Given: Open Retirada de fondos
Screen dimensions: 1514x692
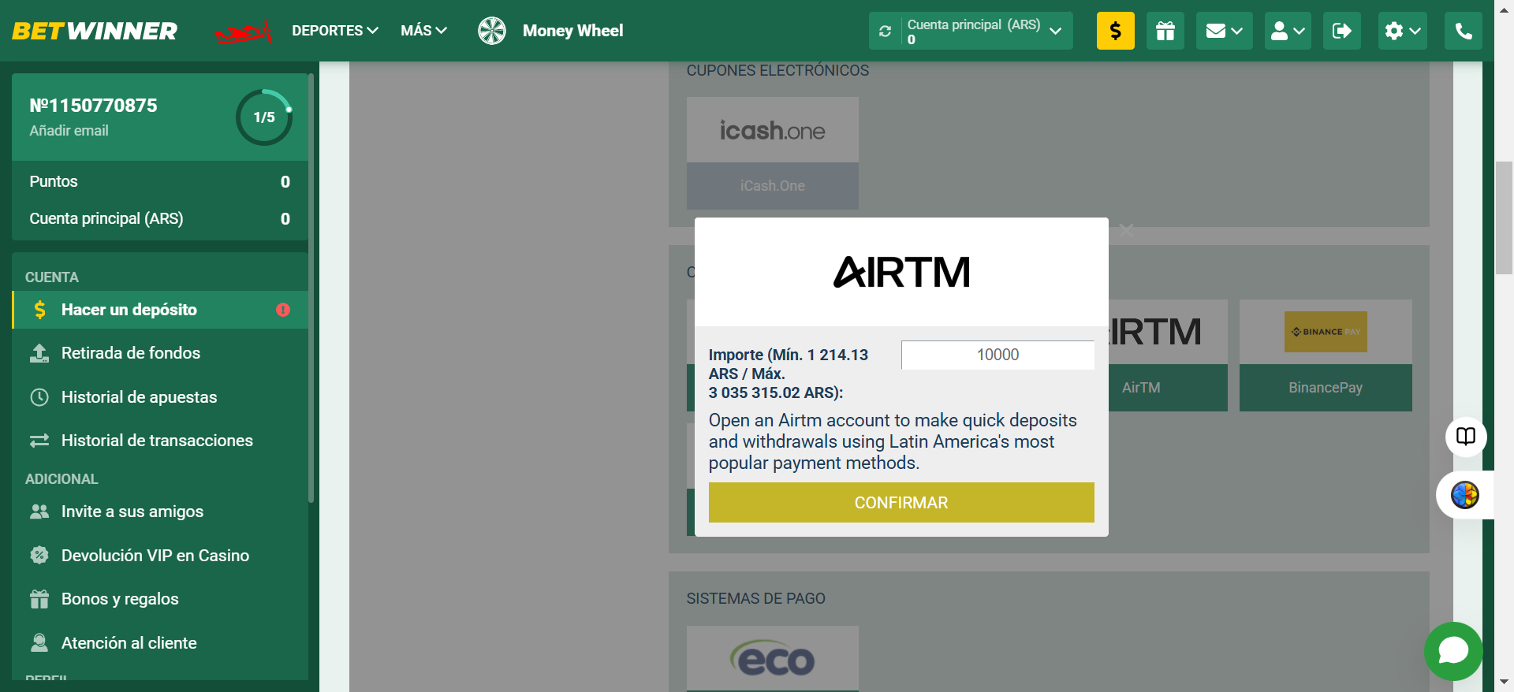Looking at the screenshot, I should point(160,353).
